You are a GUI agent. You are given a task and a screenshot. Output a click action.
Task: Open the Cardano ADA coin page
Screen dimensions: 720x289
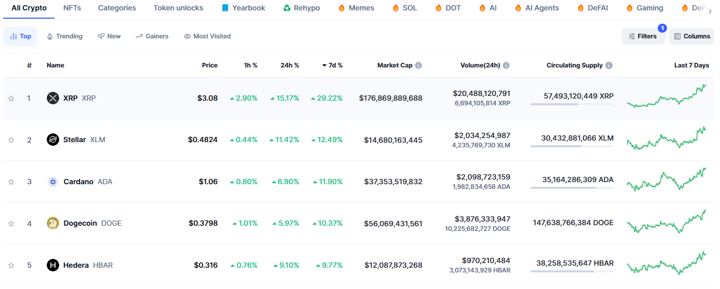coord(88,182)
